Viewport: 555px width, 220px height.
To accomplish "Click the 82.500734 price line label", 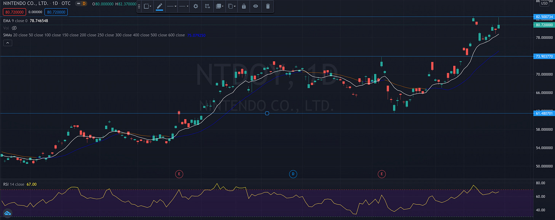I will tap(544, 17).
